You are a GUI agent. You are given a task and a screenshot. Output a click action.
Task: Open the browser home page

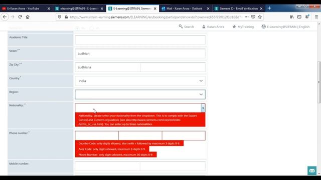(28, 17)
